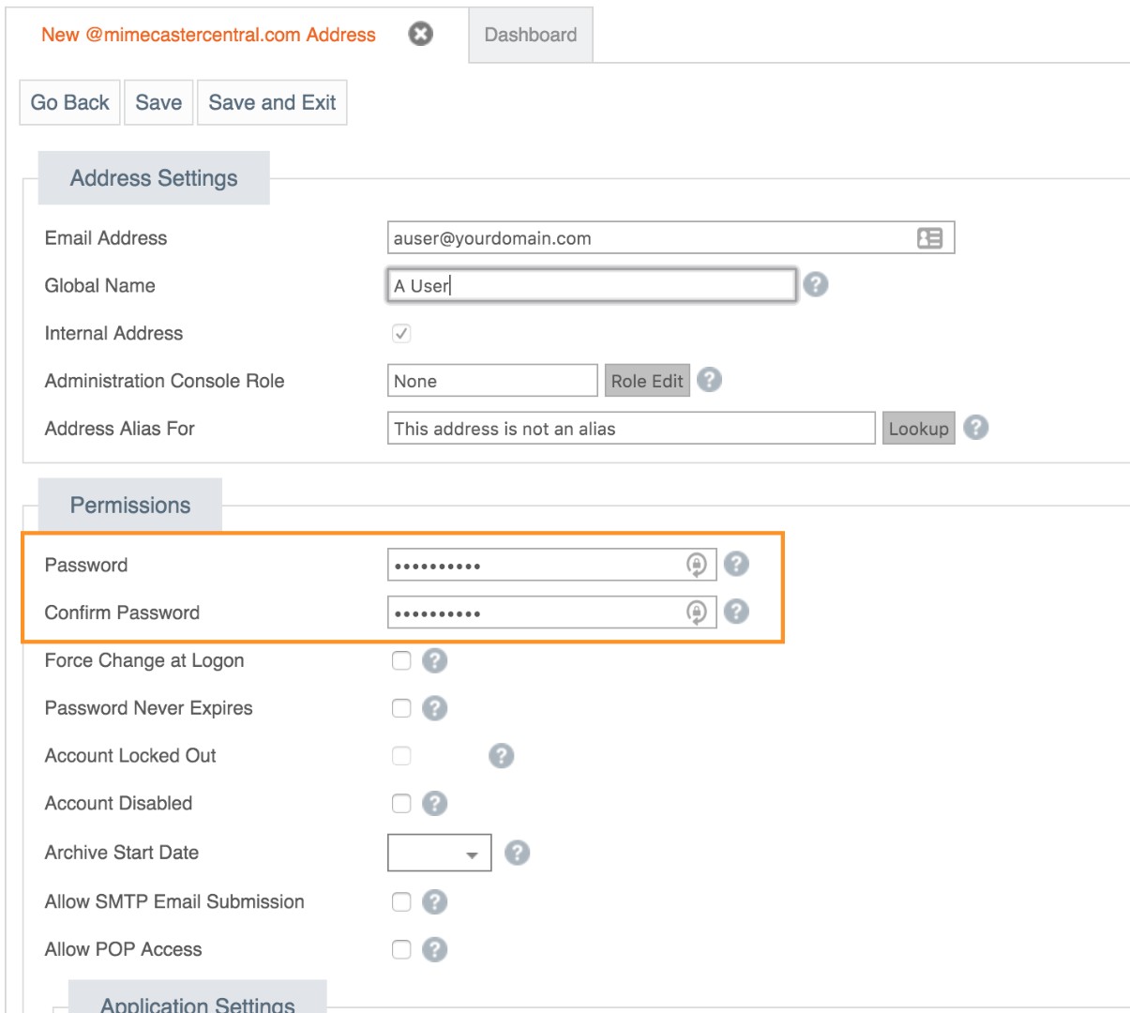The width and height of the screenshot is (1130, 1013).
Task: Click the padlock icon inside the Password field
Action: pos(698,565)
